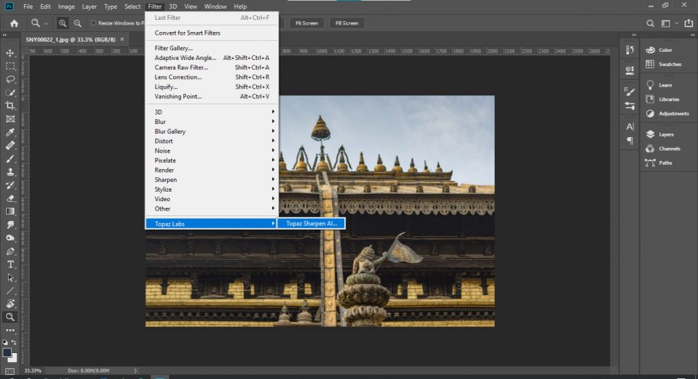Click the foreground color swatch

coord(7,352)
